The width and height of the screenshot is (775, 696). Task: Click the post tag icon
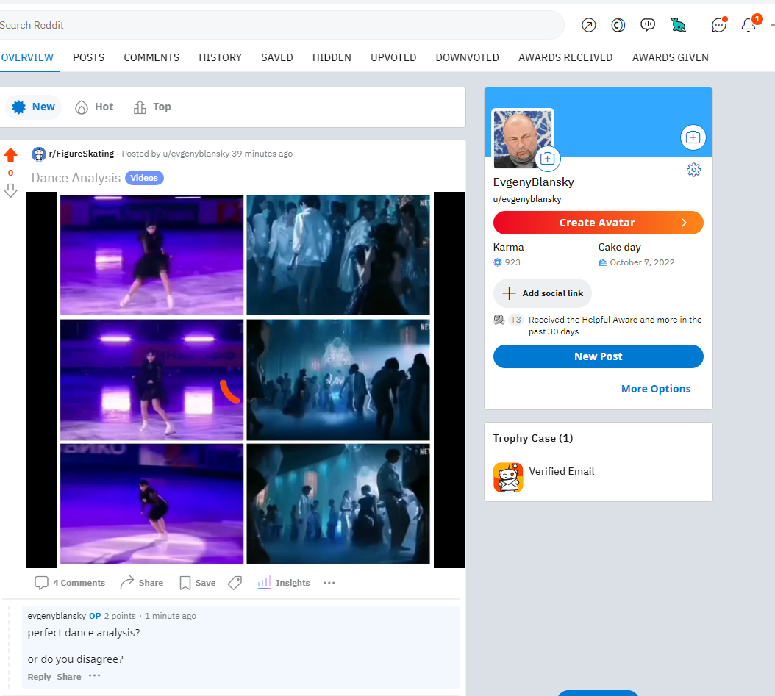(235, 583)
